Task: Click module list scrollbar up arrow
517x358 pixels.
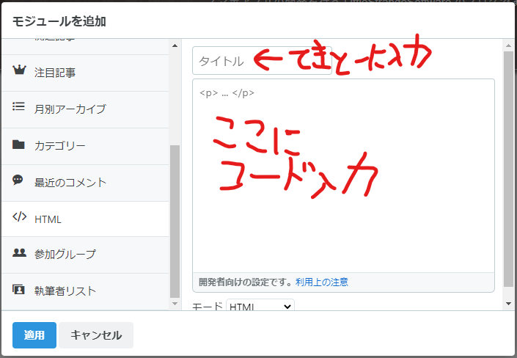Action: 175,45
